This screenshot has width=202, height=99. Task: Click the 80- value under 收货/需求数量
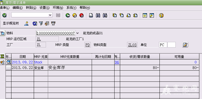coord(156,68)
